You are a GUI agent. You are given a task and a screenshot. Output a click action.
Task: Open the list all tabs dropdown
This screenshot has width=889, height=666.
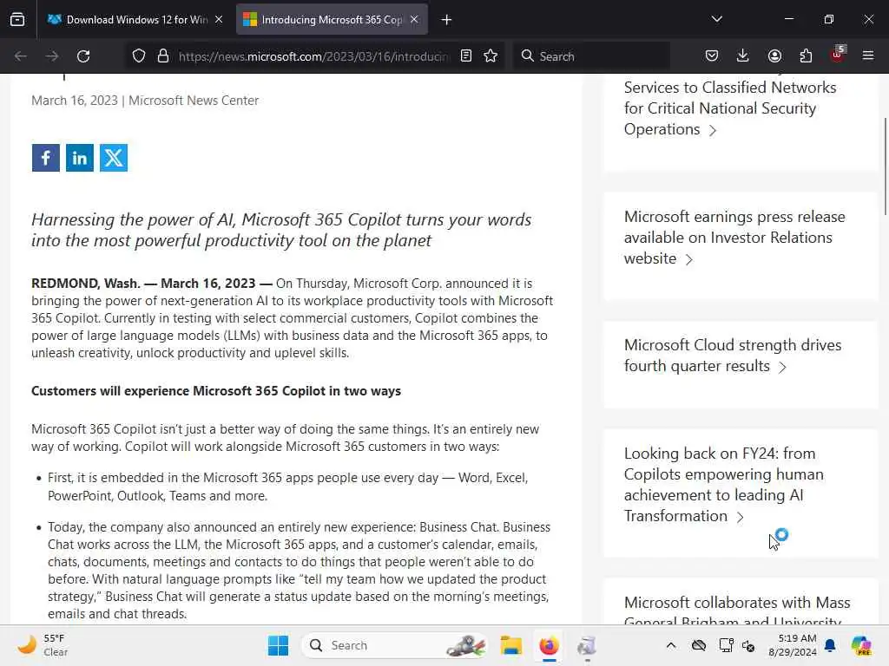pos(716,19)
